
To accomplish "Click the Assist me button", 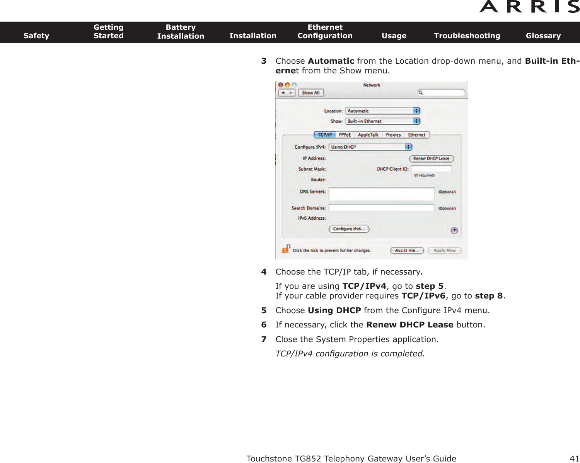I will 407,251.
